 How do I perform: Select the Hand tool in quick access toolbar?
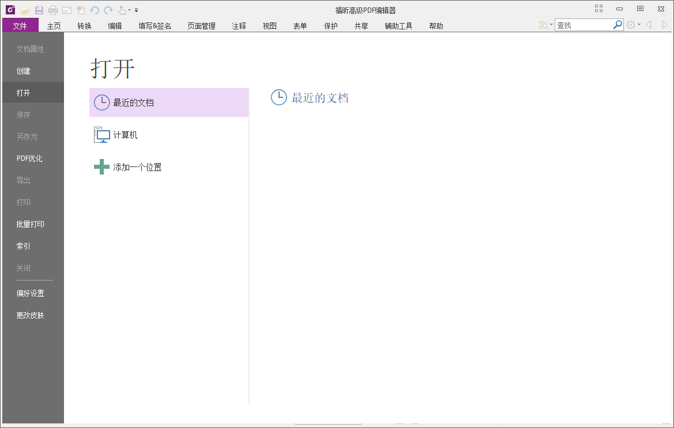(122, 10)
